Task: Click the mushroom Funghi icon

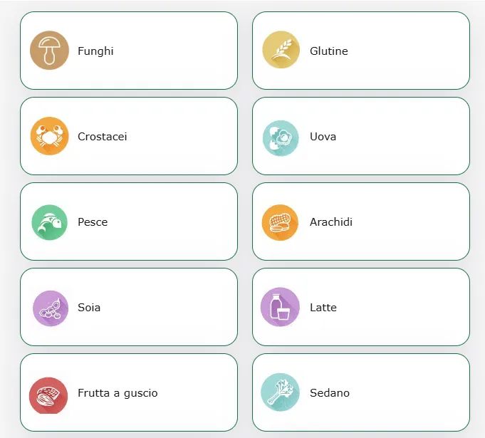Action: (x=49, y=51)
